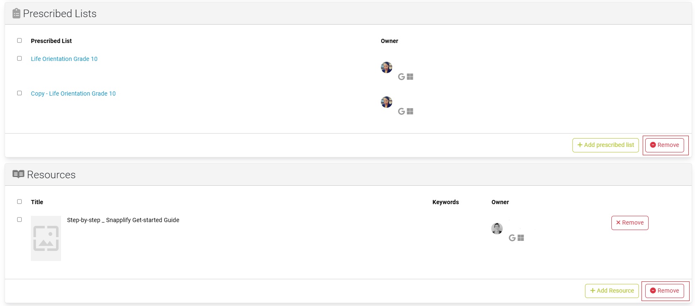This screenshot has height=306, width=695.
Task: Check the Snapplify Get-started Guide checkbox
Action: tap(19, 219)
